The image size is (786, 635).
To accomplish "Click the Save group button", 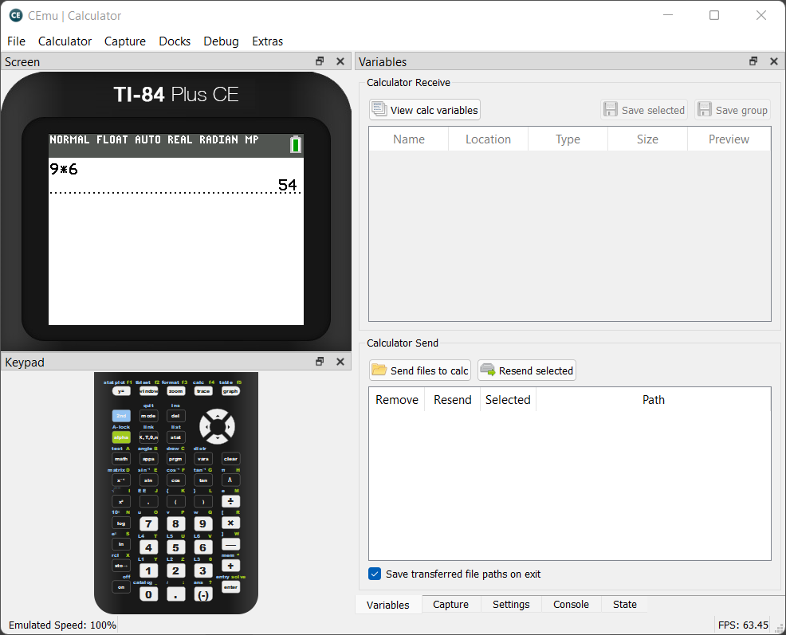I will [733, 110].
